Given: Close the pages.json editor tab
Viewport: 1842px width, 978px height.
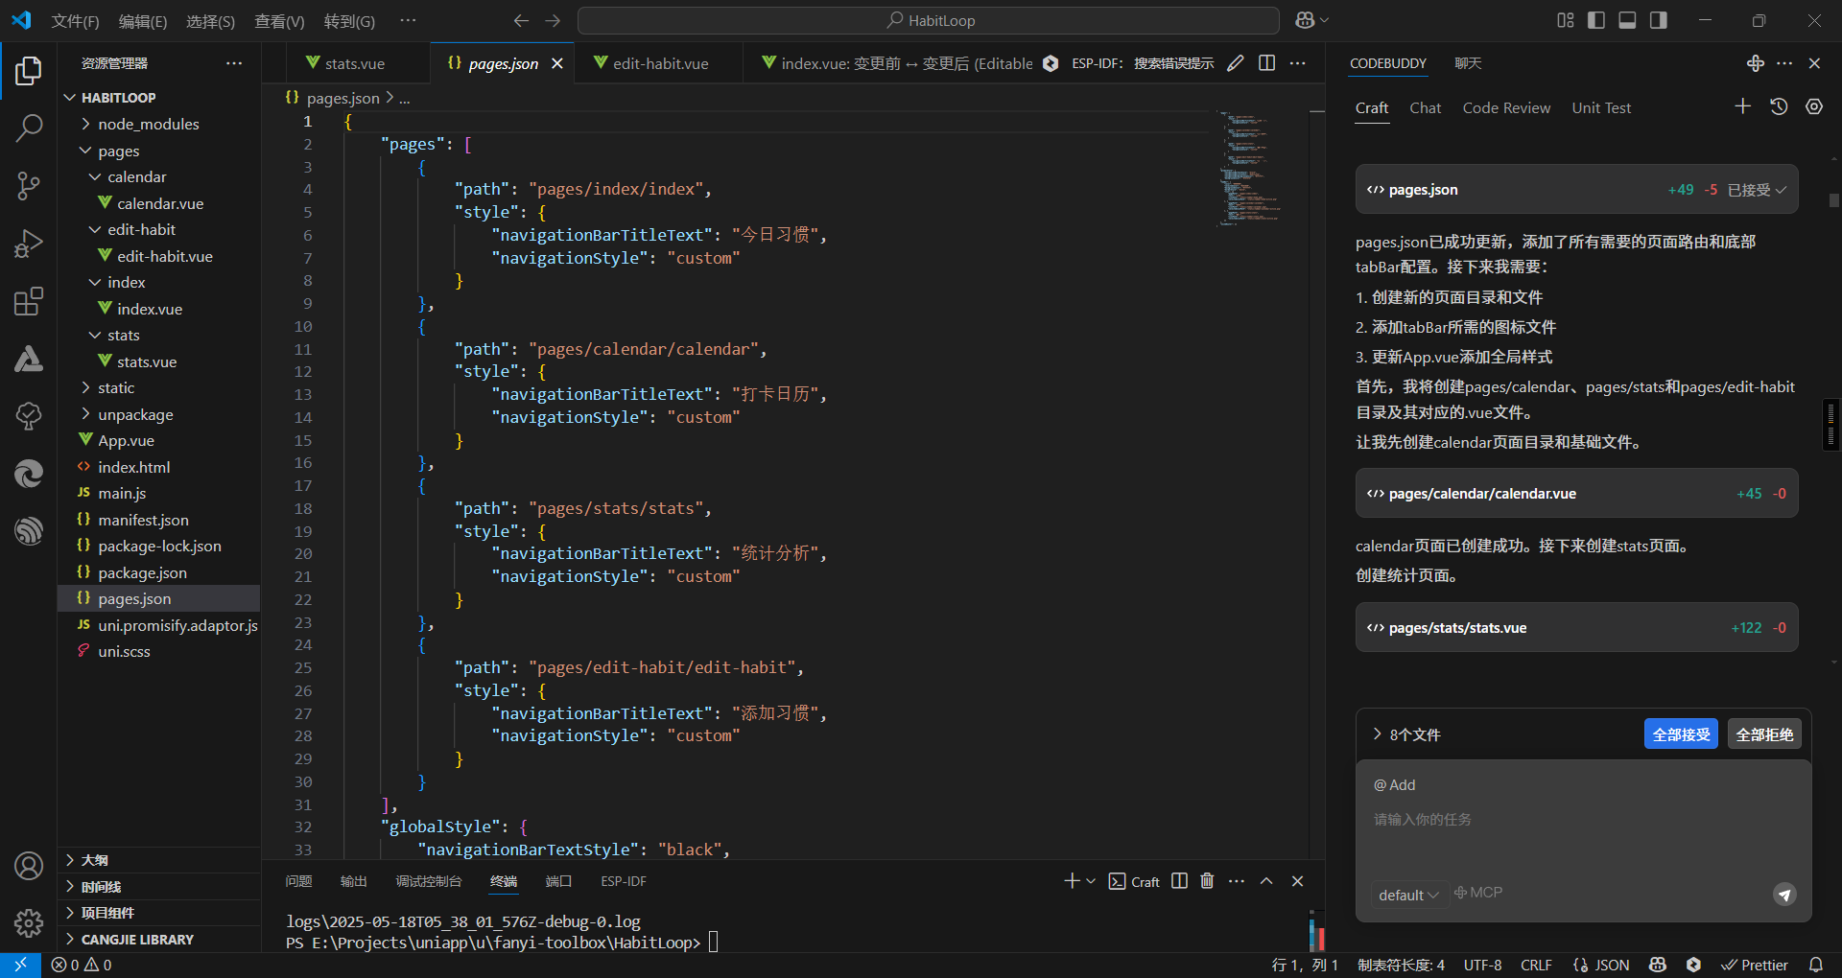Looking at the screenshot, I should click(557, 63).
